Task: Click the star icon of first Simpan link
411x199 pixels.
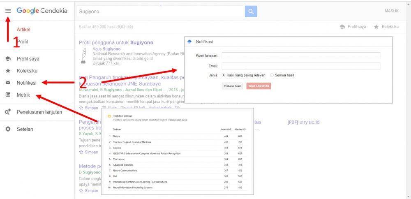Action: point(81,108)
